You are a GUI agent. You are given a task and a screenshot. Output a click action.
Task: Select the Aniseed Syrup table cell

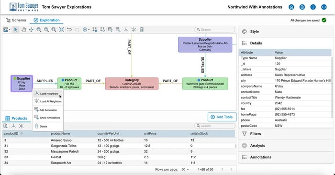[x=61, y=140]
